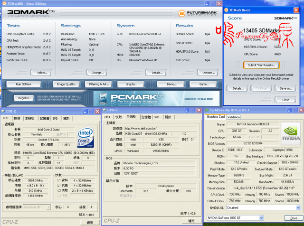Open 記憶體 tab in middle CPU-Z window
This screenshot has height=226, width=304.
tap(146, 117)
